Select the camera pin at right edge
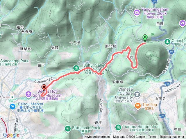The height and width of the screenshot is (139, 186). pyautogui.click(x=183, y=23)
